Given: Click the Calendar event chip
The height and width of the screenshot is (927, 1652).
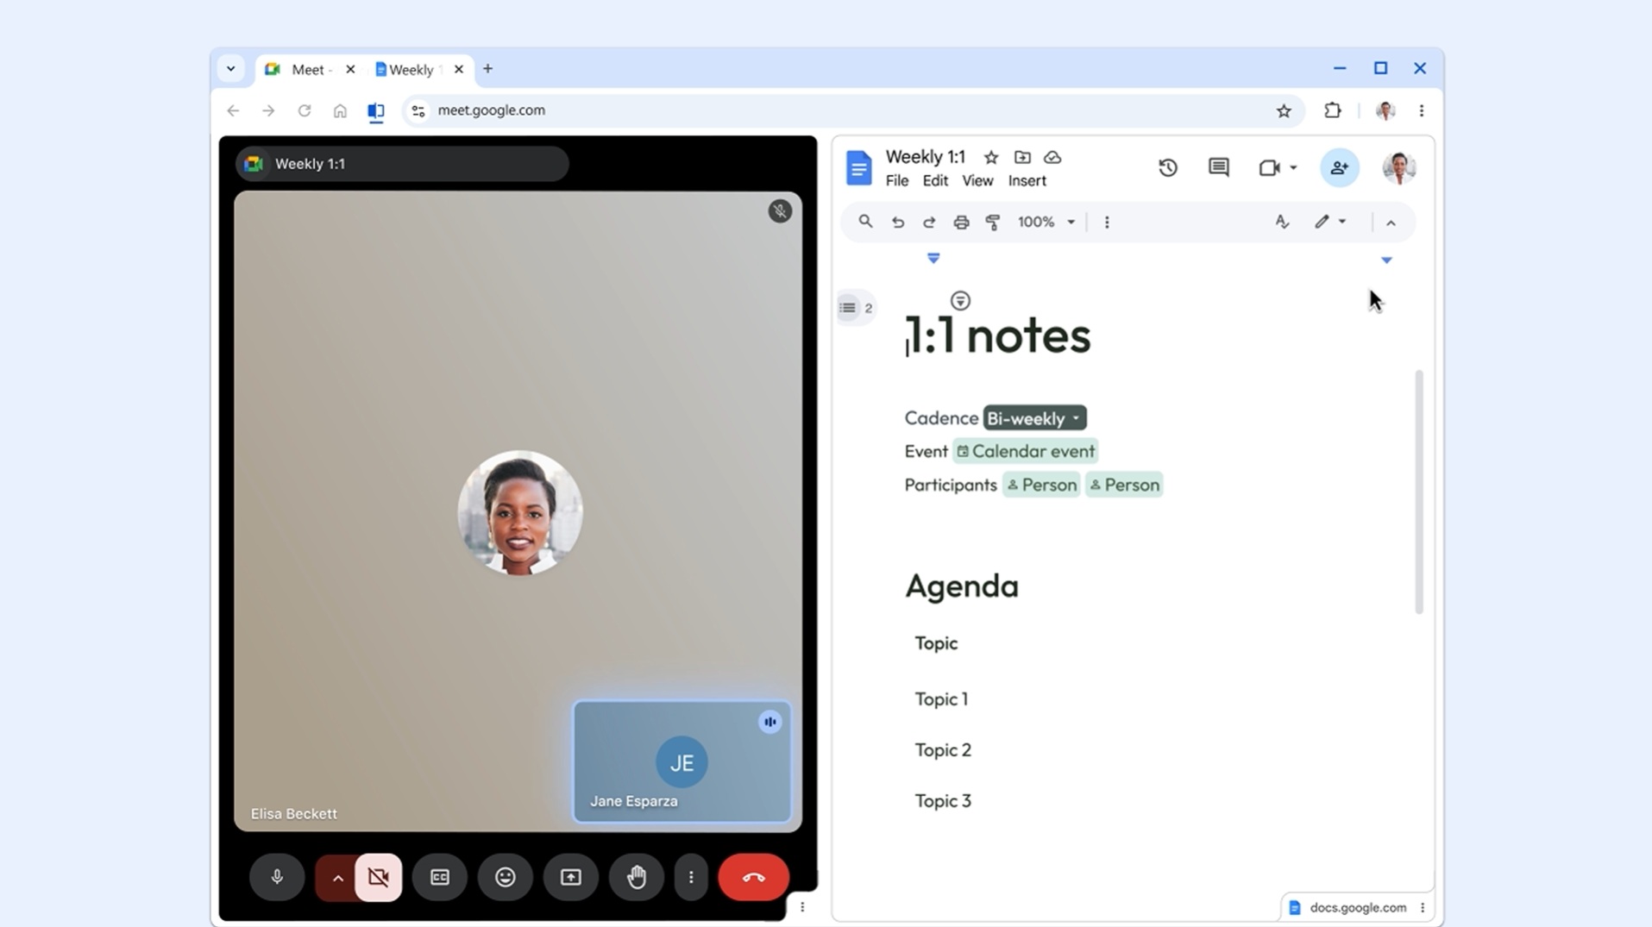Looking at the screenshot, I should pos(1026,451).
